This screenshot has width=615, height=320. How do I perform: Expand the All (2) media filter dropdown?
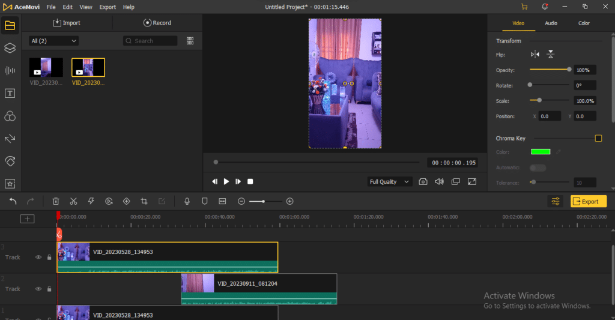click(x=54, y=41)
